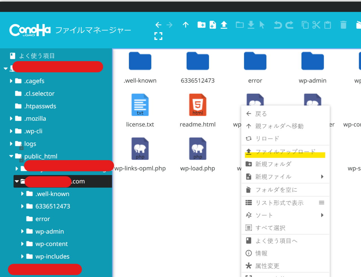Click the open folder toolbar icon
The height and width of the screenshot is (277, 361).
click(x=240, y=25)
